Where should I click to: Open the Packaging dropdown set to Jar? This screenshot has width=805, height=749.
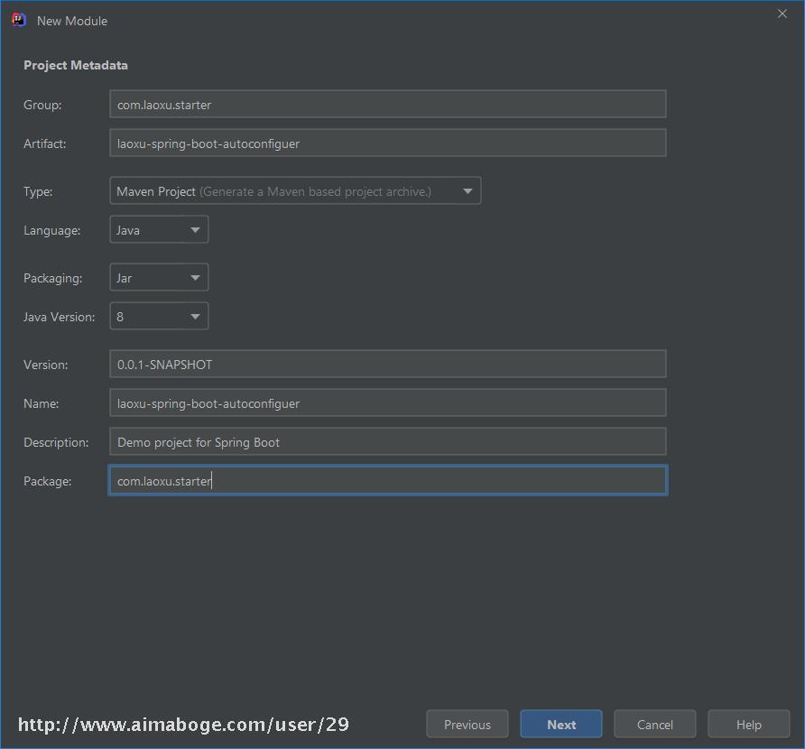pos(159,278)
